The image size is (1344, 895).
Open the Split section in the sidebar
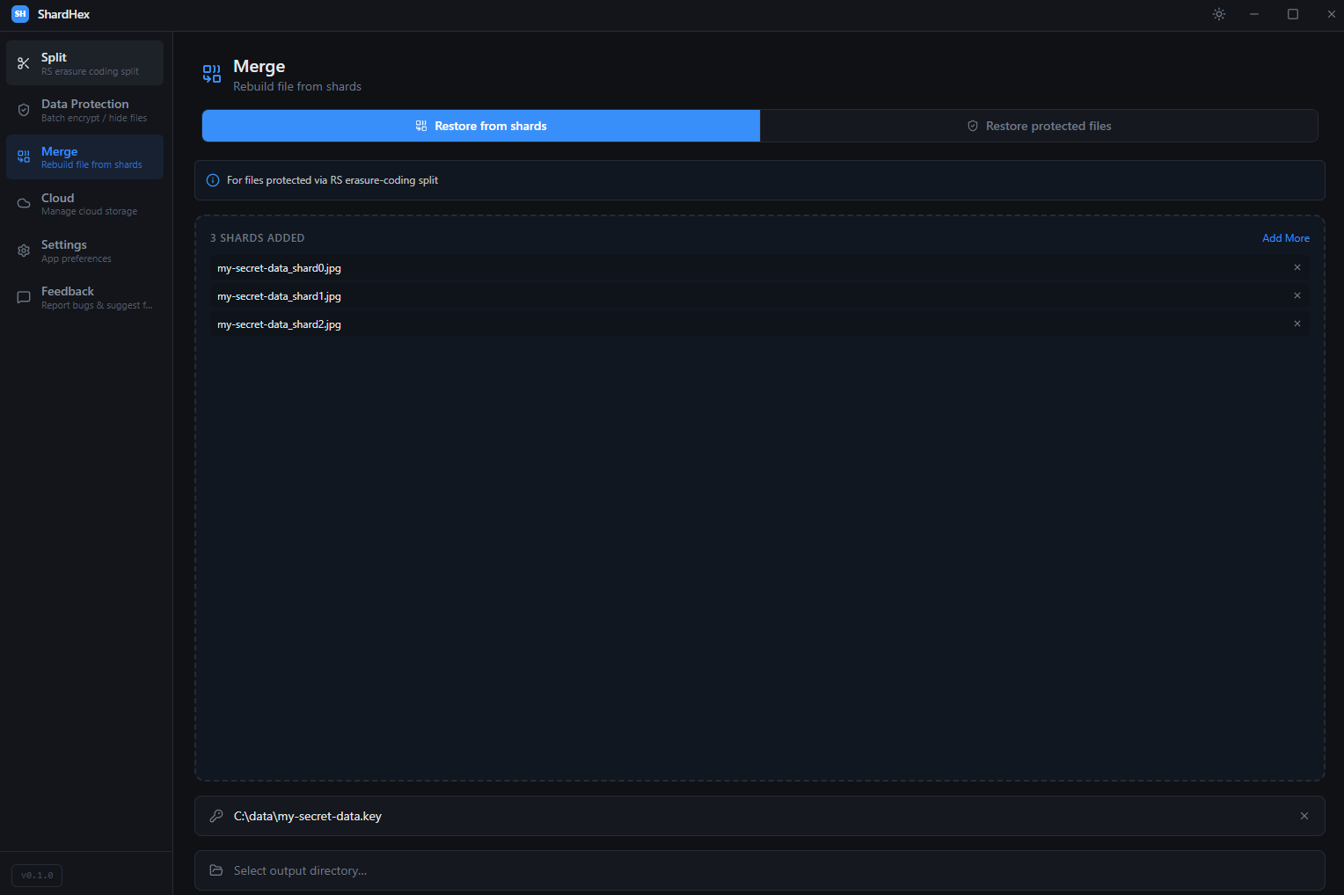(84, 63)
